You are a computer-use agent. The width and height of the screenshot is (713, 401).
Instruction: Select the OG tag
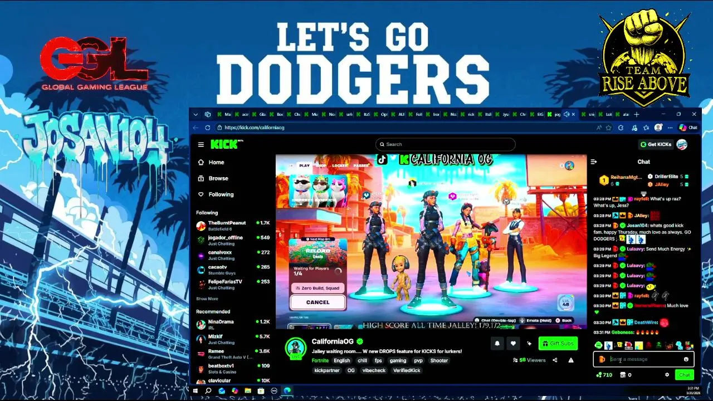tap(351, 370)
